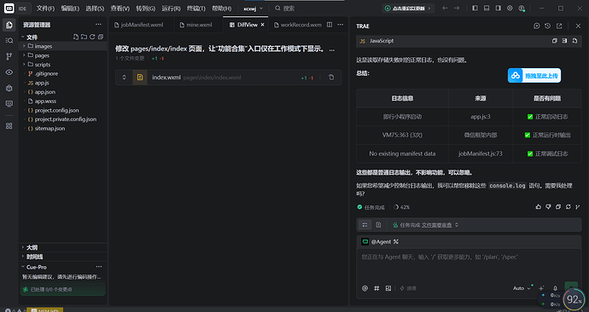Copy the chat response

558,206
